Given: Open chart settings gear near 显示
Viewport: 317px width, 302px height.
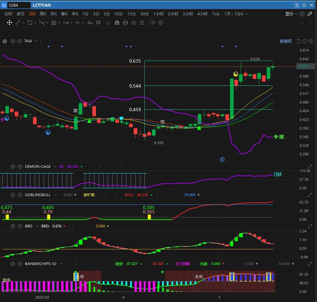Looking at the screenshot, I should [x=302, y=14].
